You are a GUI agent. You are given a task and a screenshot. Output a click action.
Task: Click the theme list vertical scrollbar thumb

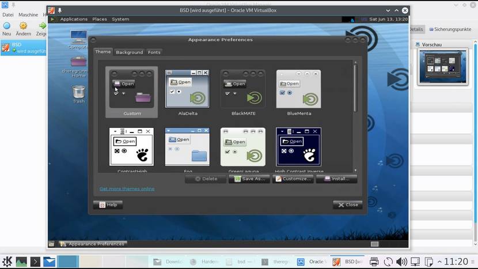355,88
